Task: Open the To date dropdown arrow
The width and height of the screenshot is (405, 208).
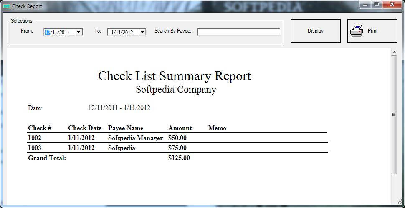Action: pos(142,32)
